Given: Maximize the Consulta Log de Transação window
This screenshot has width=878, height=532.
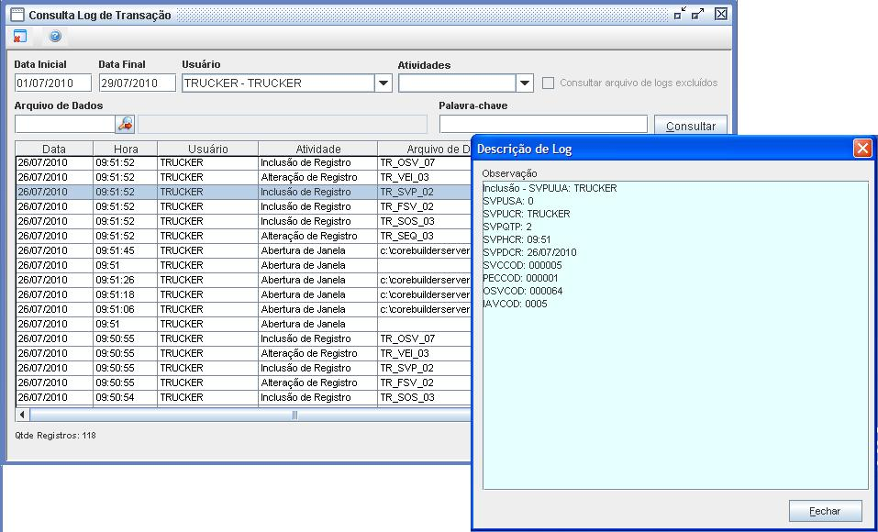Looking at the screenshot, I should (x=699, y=15).
